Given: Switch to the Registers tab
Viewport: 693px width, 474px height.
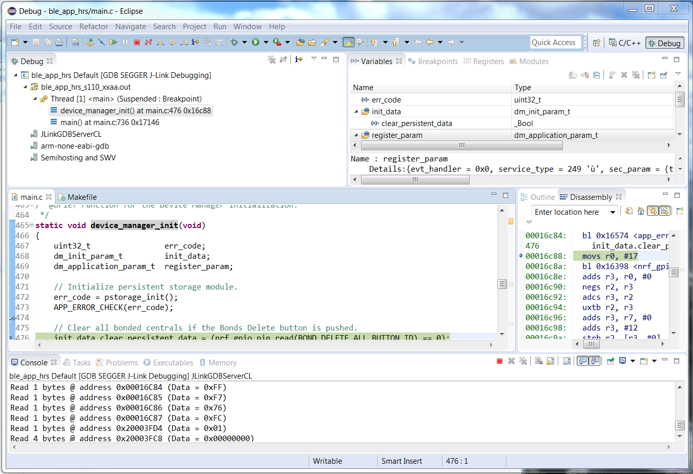Looking at the screenshot, I should coord(484,61).
